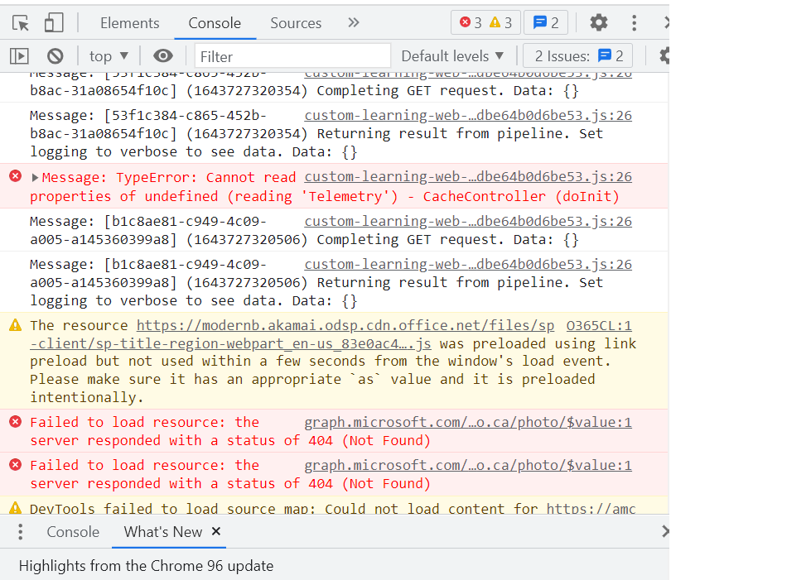Open source link for b1c8ae81 Returning result message
Viewport: 811px width, 580px height.
click(468, 264)
